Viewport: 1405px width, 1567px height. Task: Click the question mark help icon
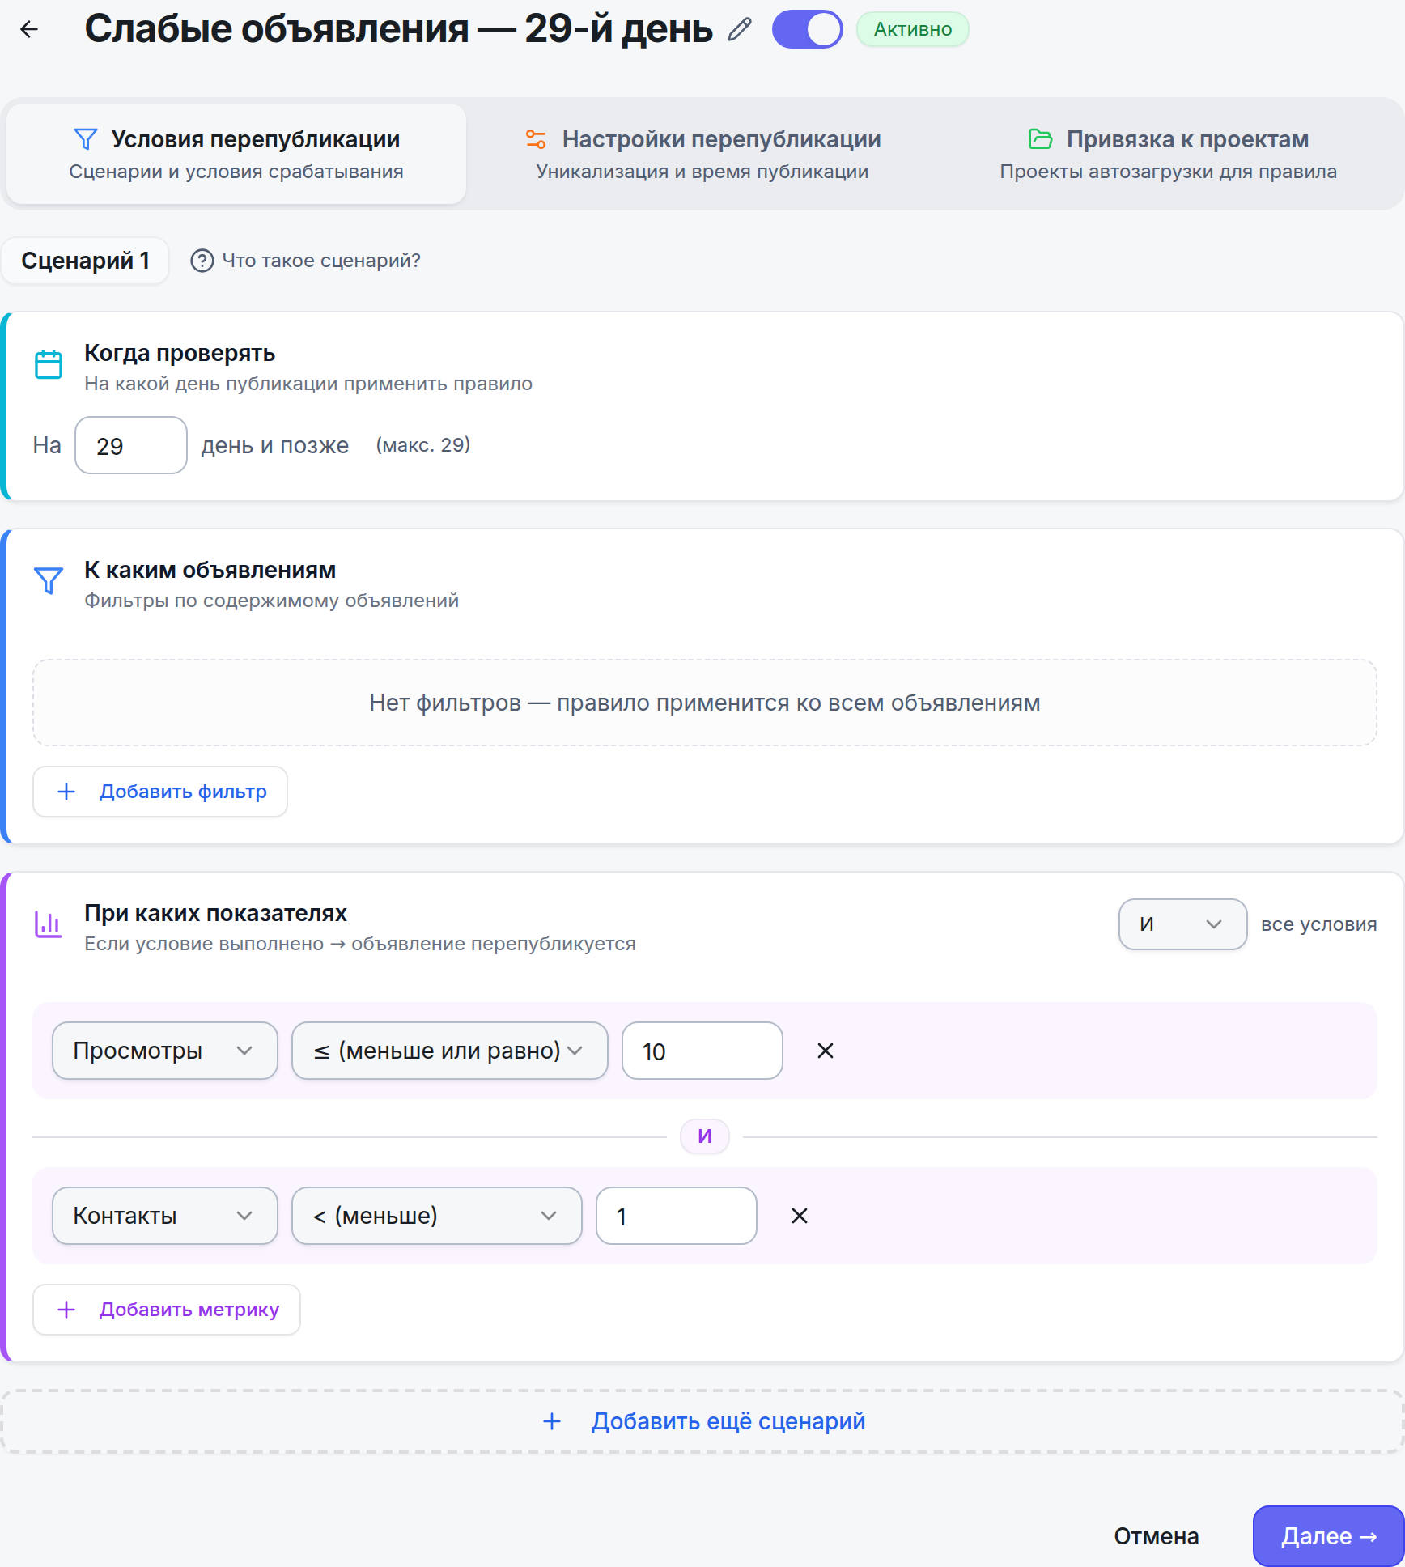tap(202, 261)
